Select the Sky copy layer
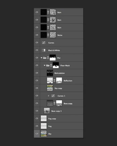This screenshot has width=117, height=146. (61, 88)
